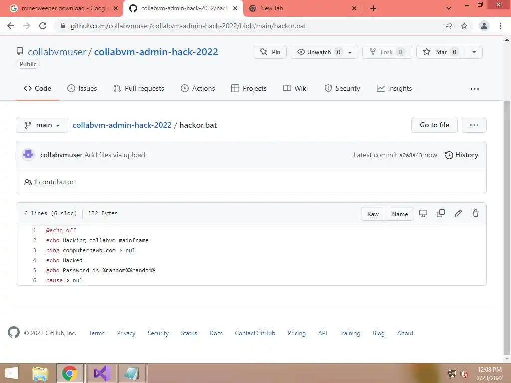Open the file options ellipsis beside Go to file

pyautogui.click(x=474, y=125)
